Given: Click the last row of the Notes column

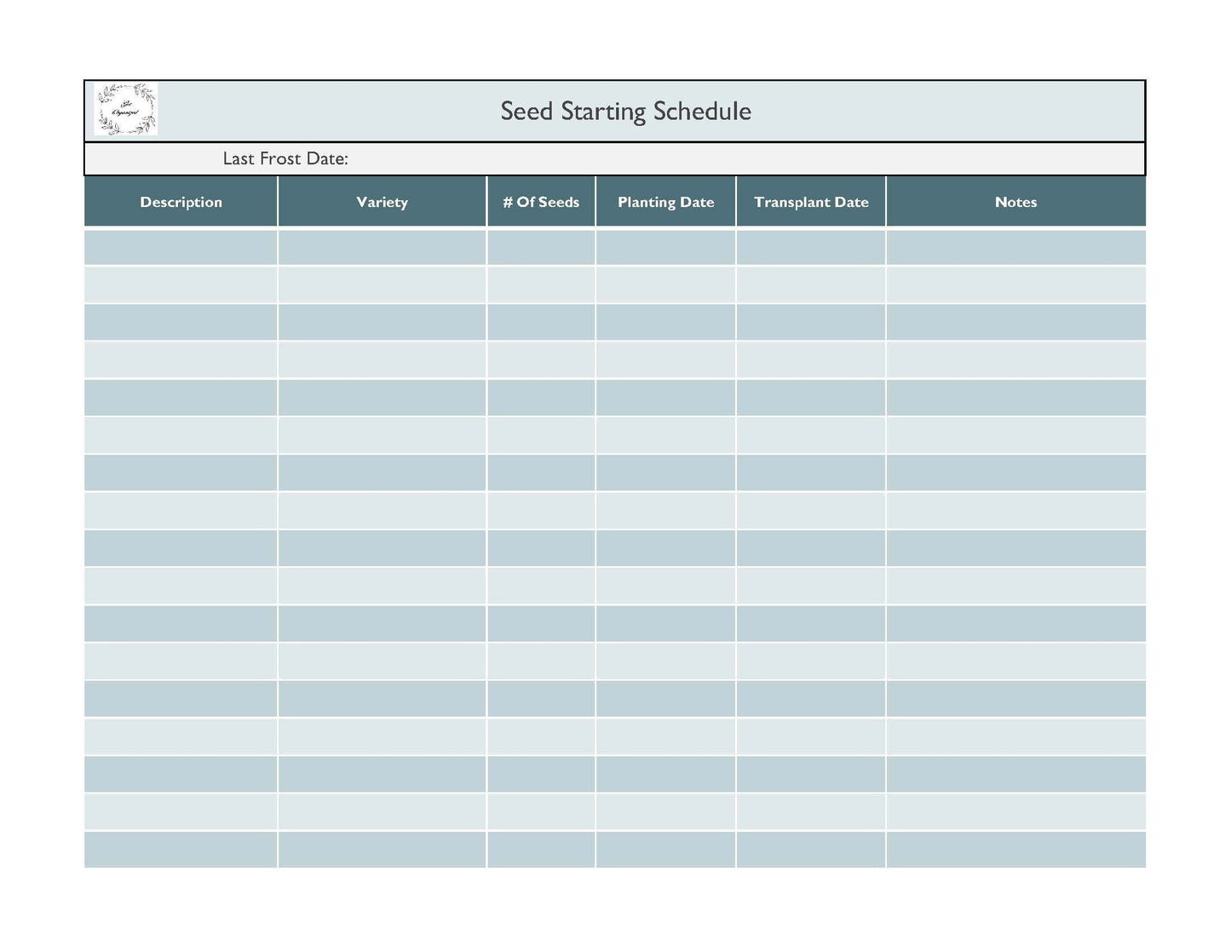Looking at the screenshot, I should (x=1015, y=849).
